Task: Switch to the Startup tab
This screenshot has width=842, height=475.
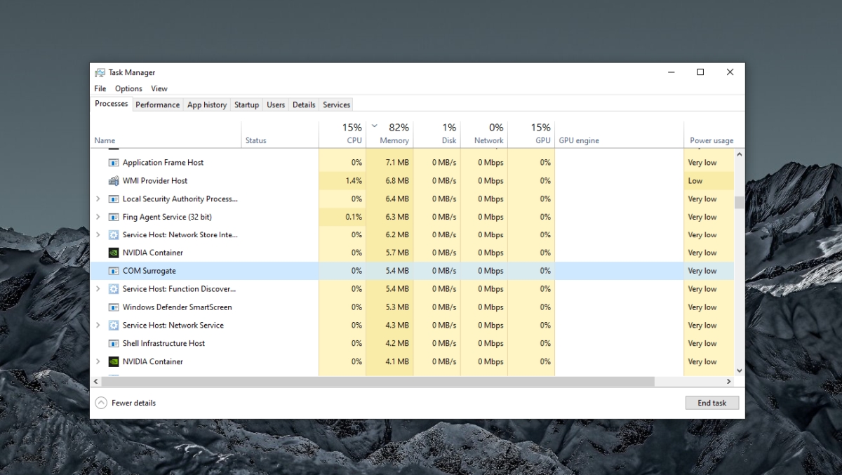Action: click(x=246, y=105)
